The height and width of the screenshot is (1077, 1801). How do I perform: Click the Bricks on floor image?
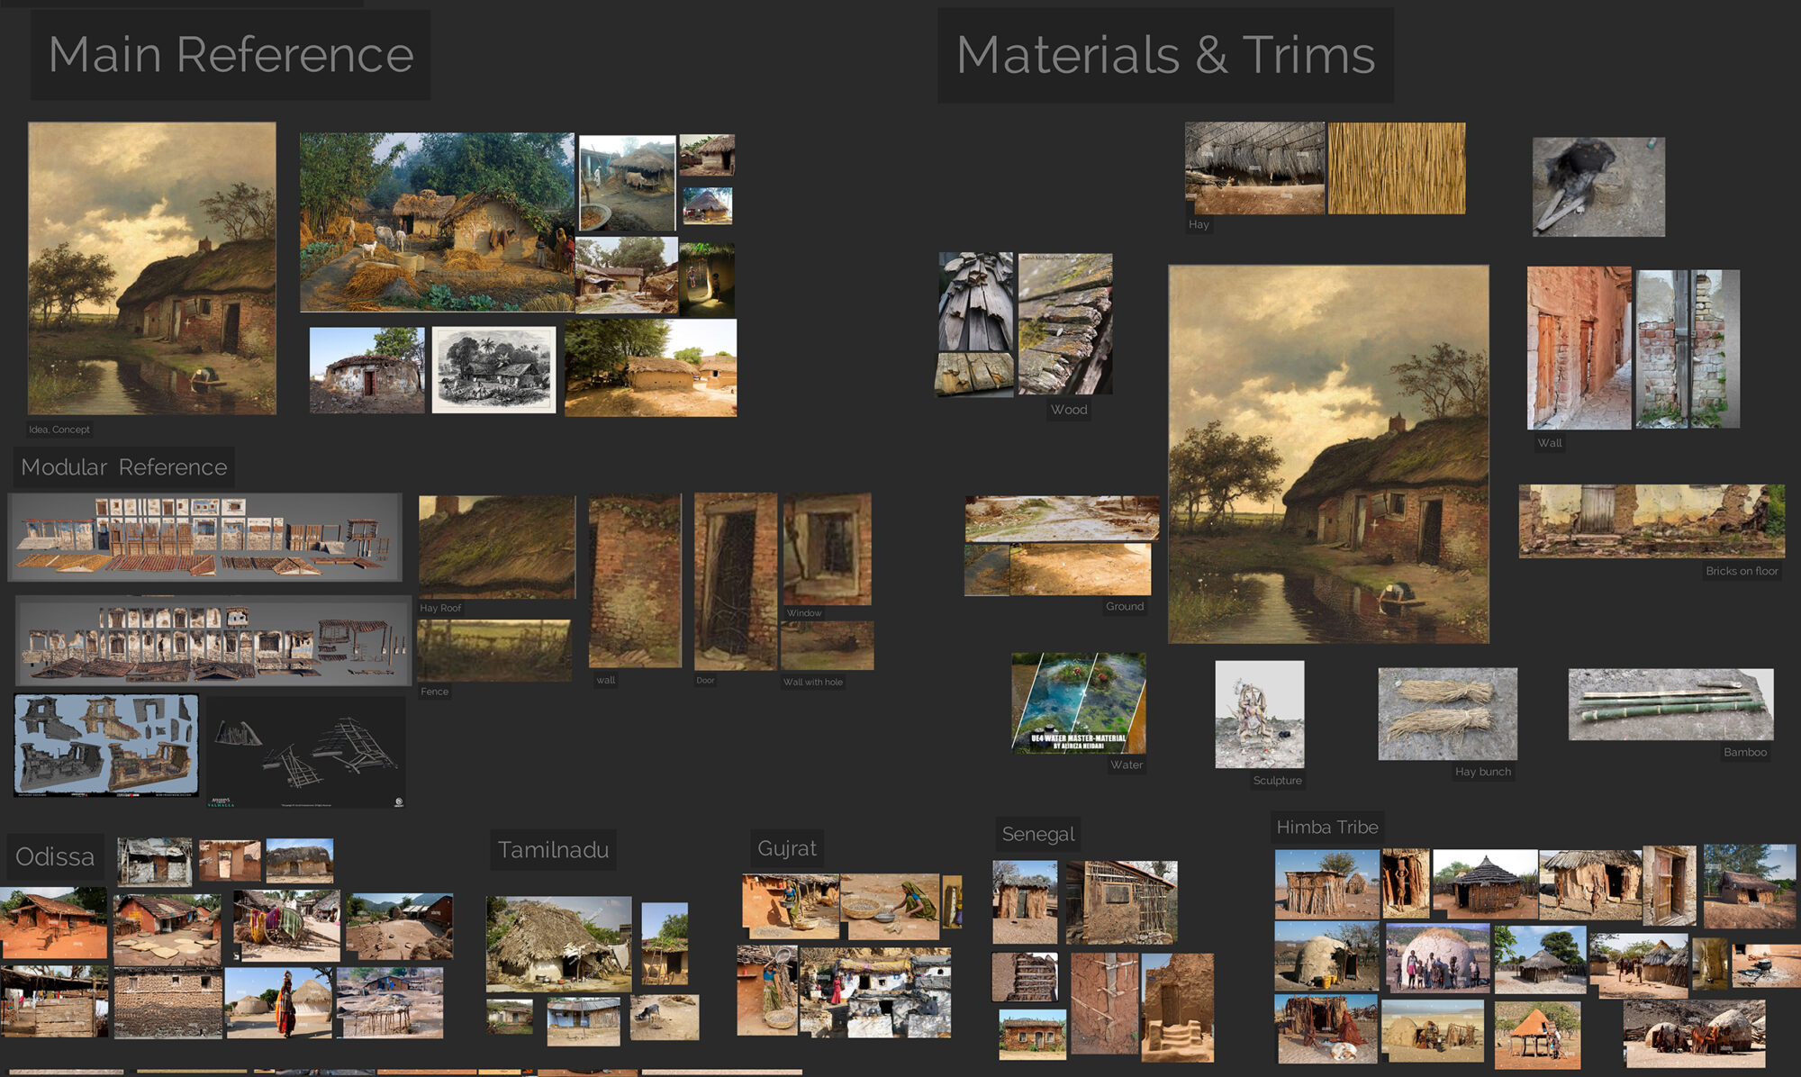1651,520
